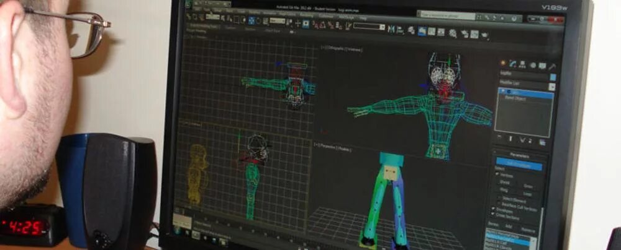
Task: Click the Mirror tool icon
Action: pyautogui.click(x=391, y=29)
